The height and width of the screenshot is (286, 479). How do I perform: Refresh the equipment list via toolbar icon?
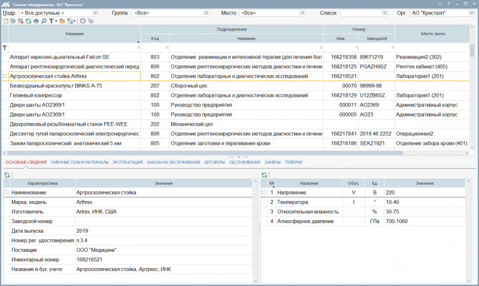(x=28, y=21)
